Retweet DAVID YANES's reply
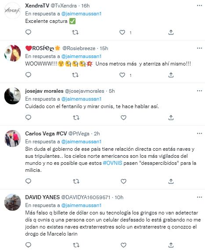The width and height of the screenshot is (205, 251). pyautogui.click(x=76, y=245)
